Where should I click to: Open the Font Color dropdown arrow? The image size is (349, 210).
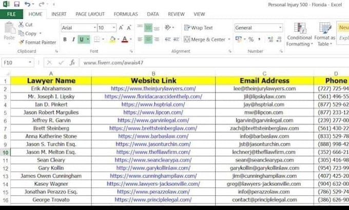(131, 39)
